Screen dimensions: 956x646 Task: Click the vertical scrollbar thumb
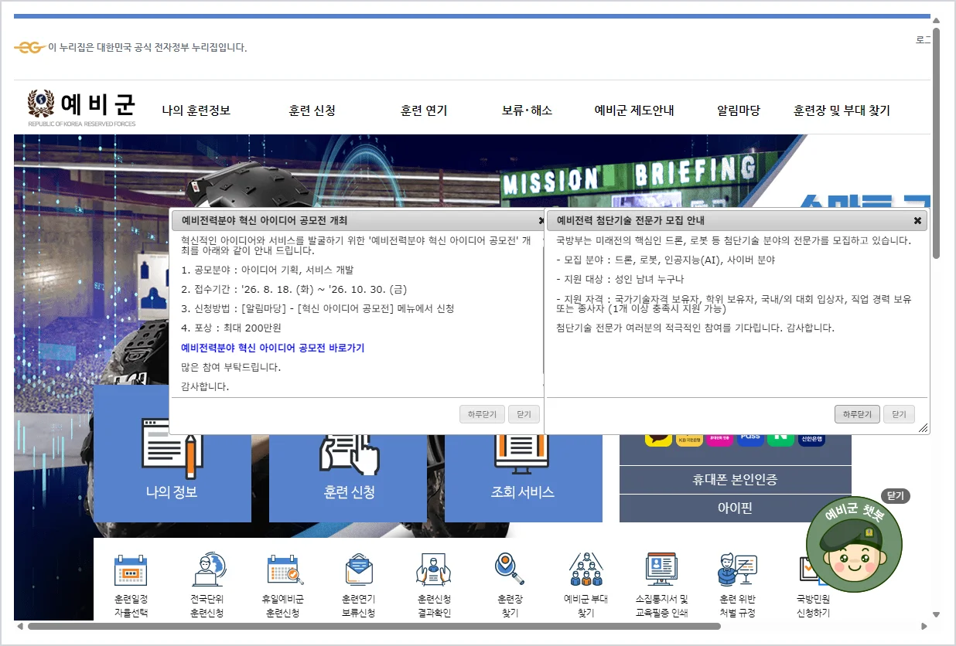pos(936,143)
